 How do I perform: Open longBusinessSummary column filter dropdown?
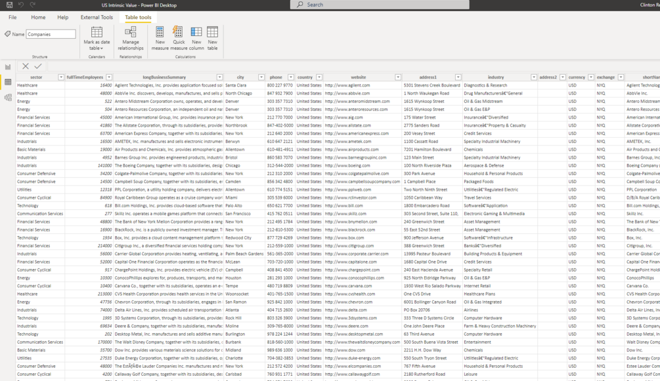click(219, 77)
